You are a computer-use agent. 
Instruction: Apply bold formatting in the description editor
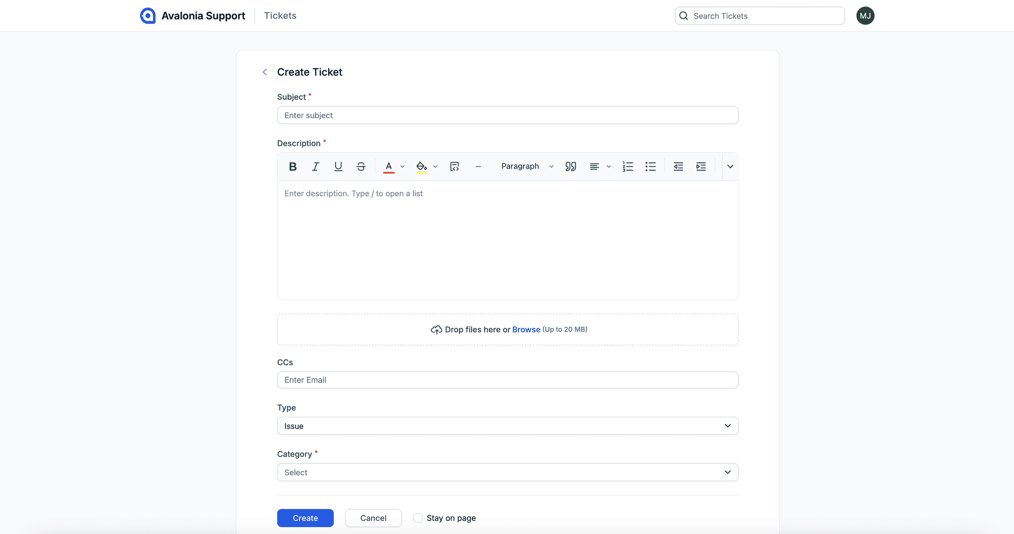[x=292, y=166]
